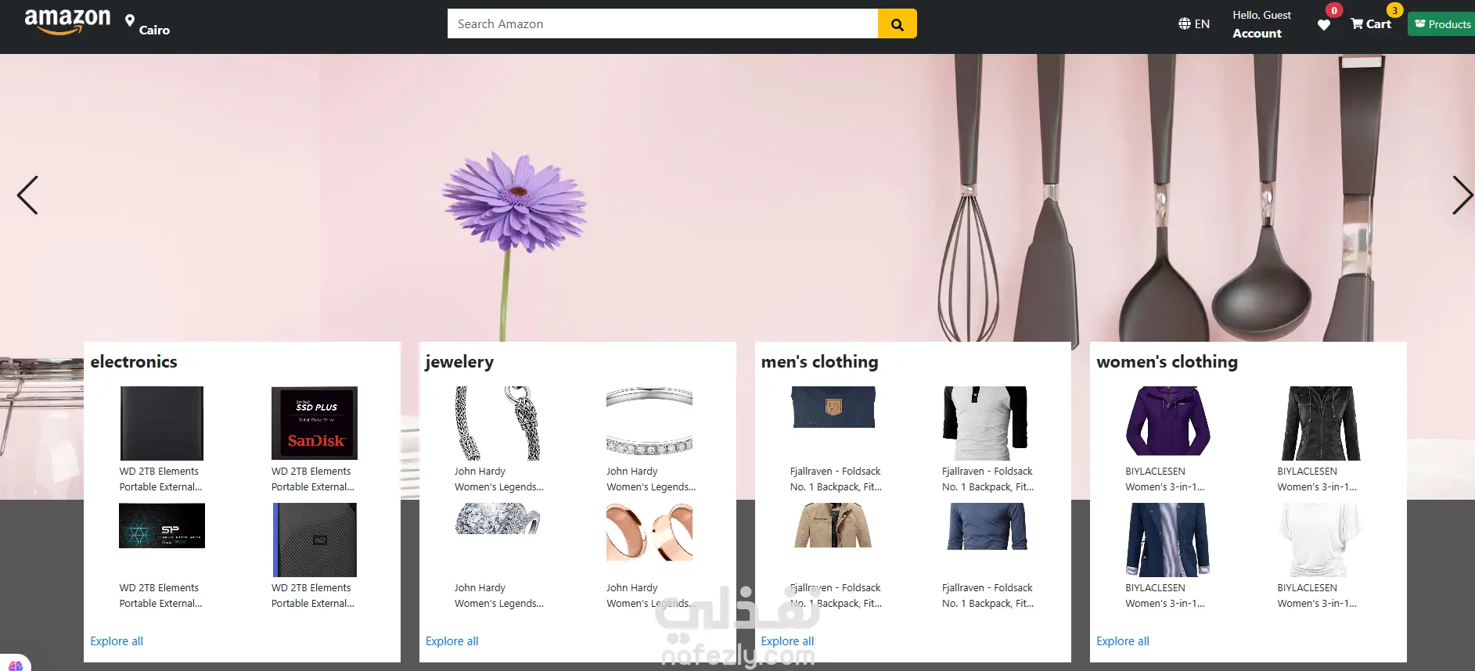
Task: Open the wishlist heart icon
Action: pyautogui.click(x=1324, y=25)
